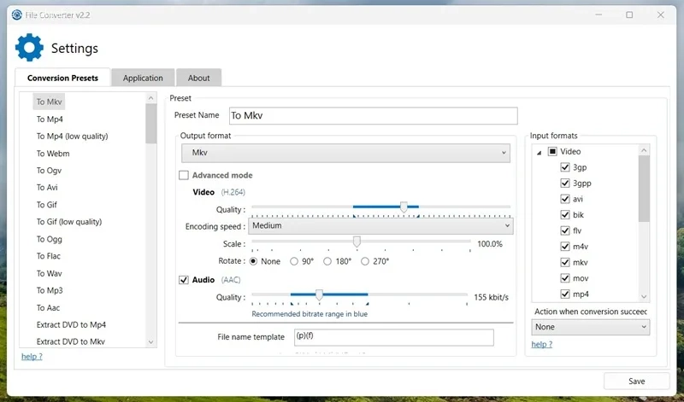Uncheck the avi input format
Viewport: 684px width, 402px height.
click(565, 199)
